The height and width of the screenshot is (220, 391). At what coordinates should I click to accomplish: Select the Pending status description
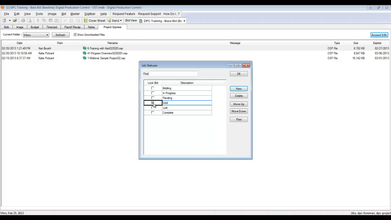(187, 98)
